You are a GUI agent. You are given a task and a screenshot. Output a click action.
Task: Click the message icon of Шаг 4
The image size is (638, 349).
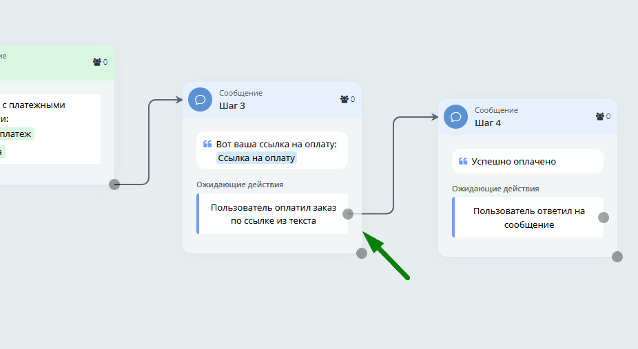pyautogui.click(x=455, y=116)
